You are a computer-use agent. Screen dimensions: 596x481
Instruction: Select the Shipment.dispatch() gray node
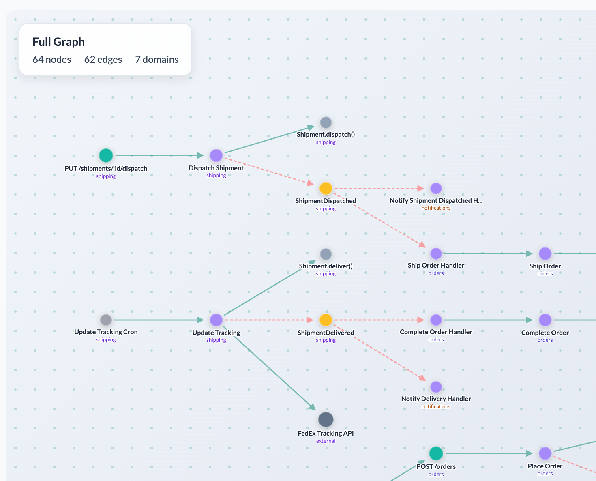[x=326, y=122]
